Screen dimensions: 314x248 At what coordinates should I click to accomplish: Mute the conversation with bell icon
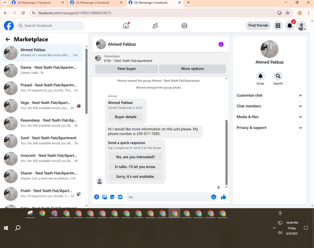[x=261, y=76]
